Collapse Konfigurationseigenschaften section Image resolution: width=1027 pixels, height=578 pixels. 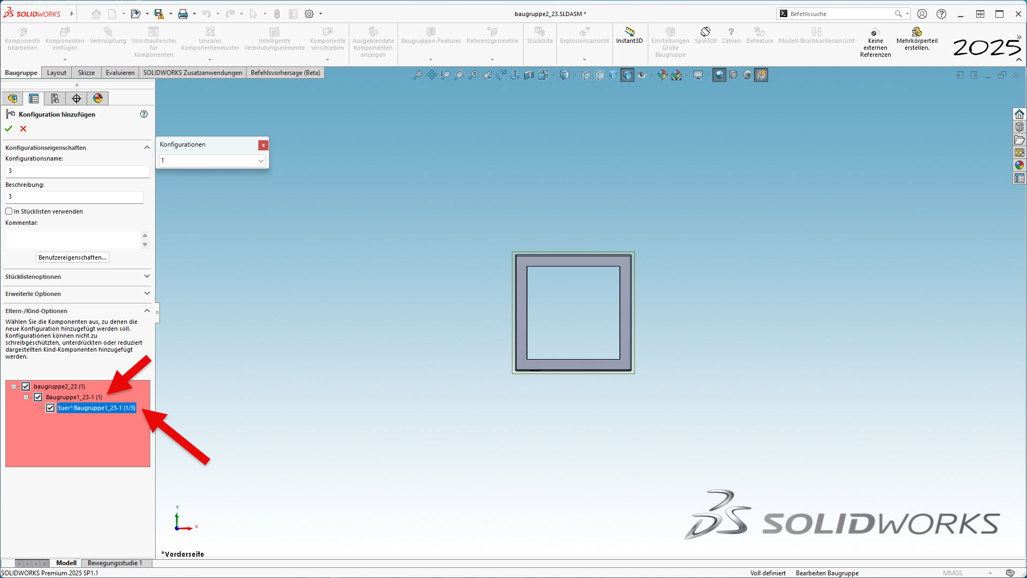pyautogui.click(x=147, y=148)
